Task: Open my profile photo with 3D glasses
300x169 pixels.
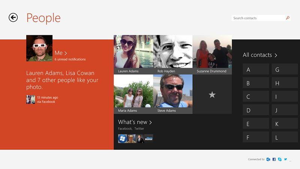Action: (x=39, y=48)
